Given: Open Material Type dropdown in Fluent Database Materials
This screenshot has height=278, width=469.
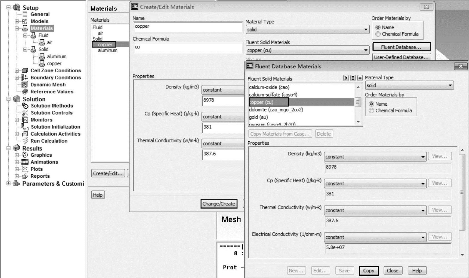Looking at the screenshot, I should [410, 85].
